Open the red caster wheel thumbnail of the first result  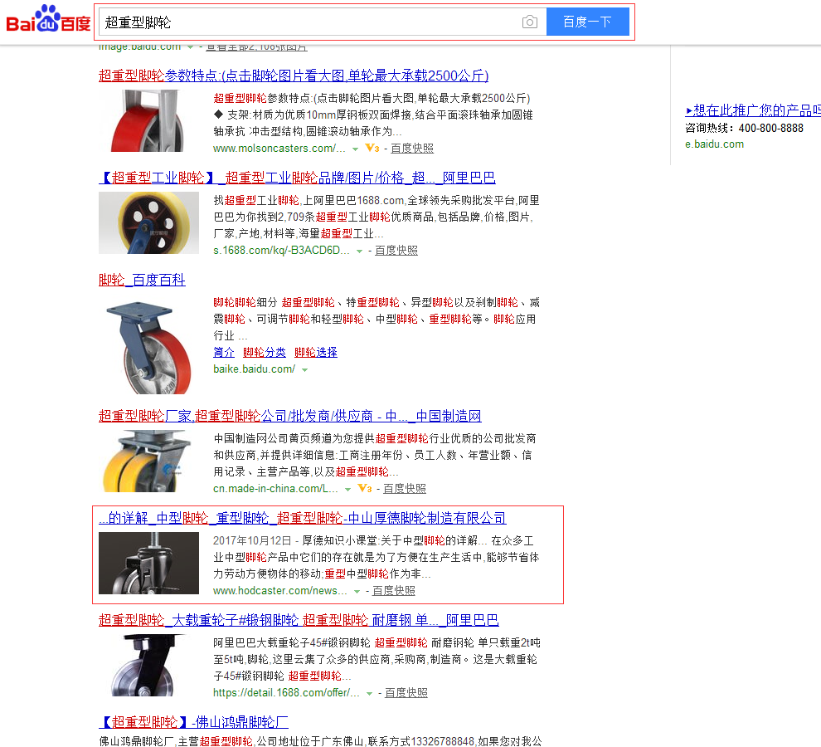148,120
